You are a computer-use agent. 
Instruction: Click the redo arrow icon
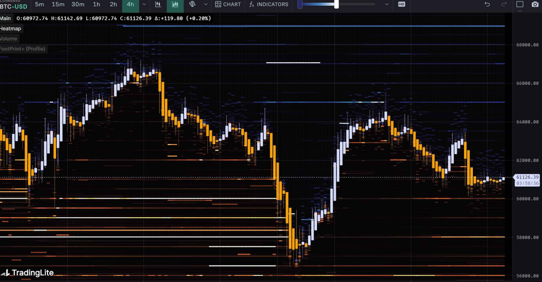pyautogui.click(x=504, y=4)
